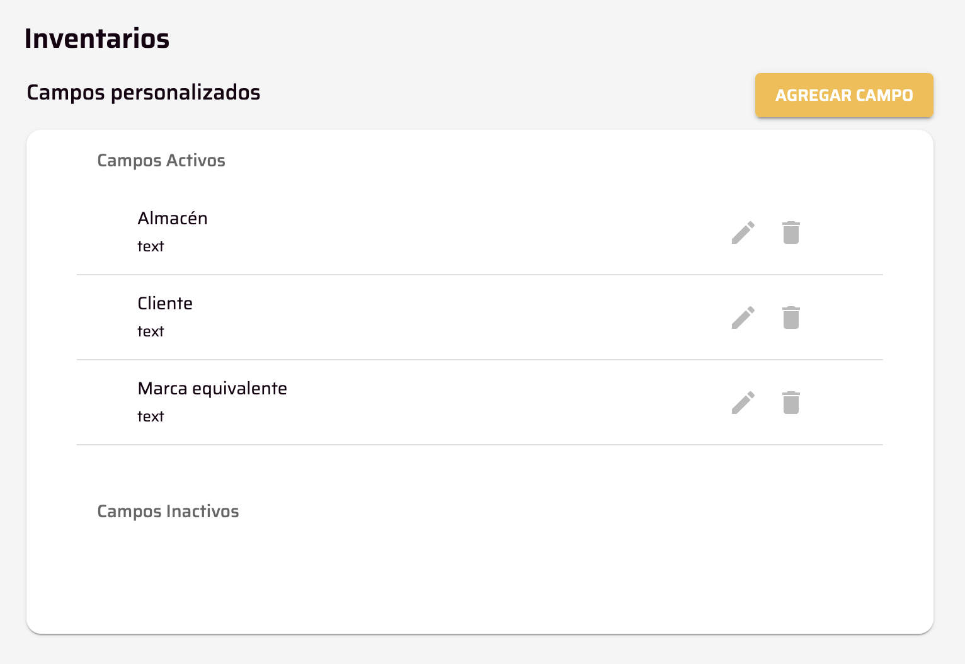Click the Campos personalizados heading
Viewport: 965px width, 664px height.
[144, 93]
